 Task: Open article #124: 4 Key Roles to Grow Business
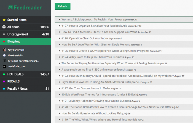point(93,57)
